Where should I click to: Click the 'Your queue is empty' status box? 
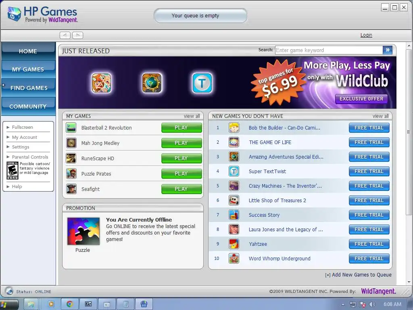[x=200, y=16]
